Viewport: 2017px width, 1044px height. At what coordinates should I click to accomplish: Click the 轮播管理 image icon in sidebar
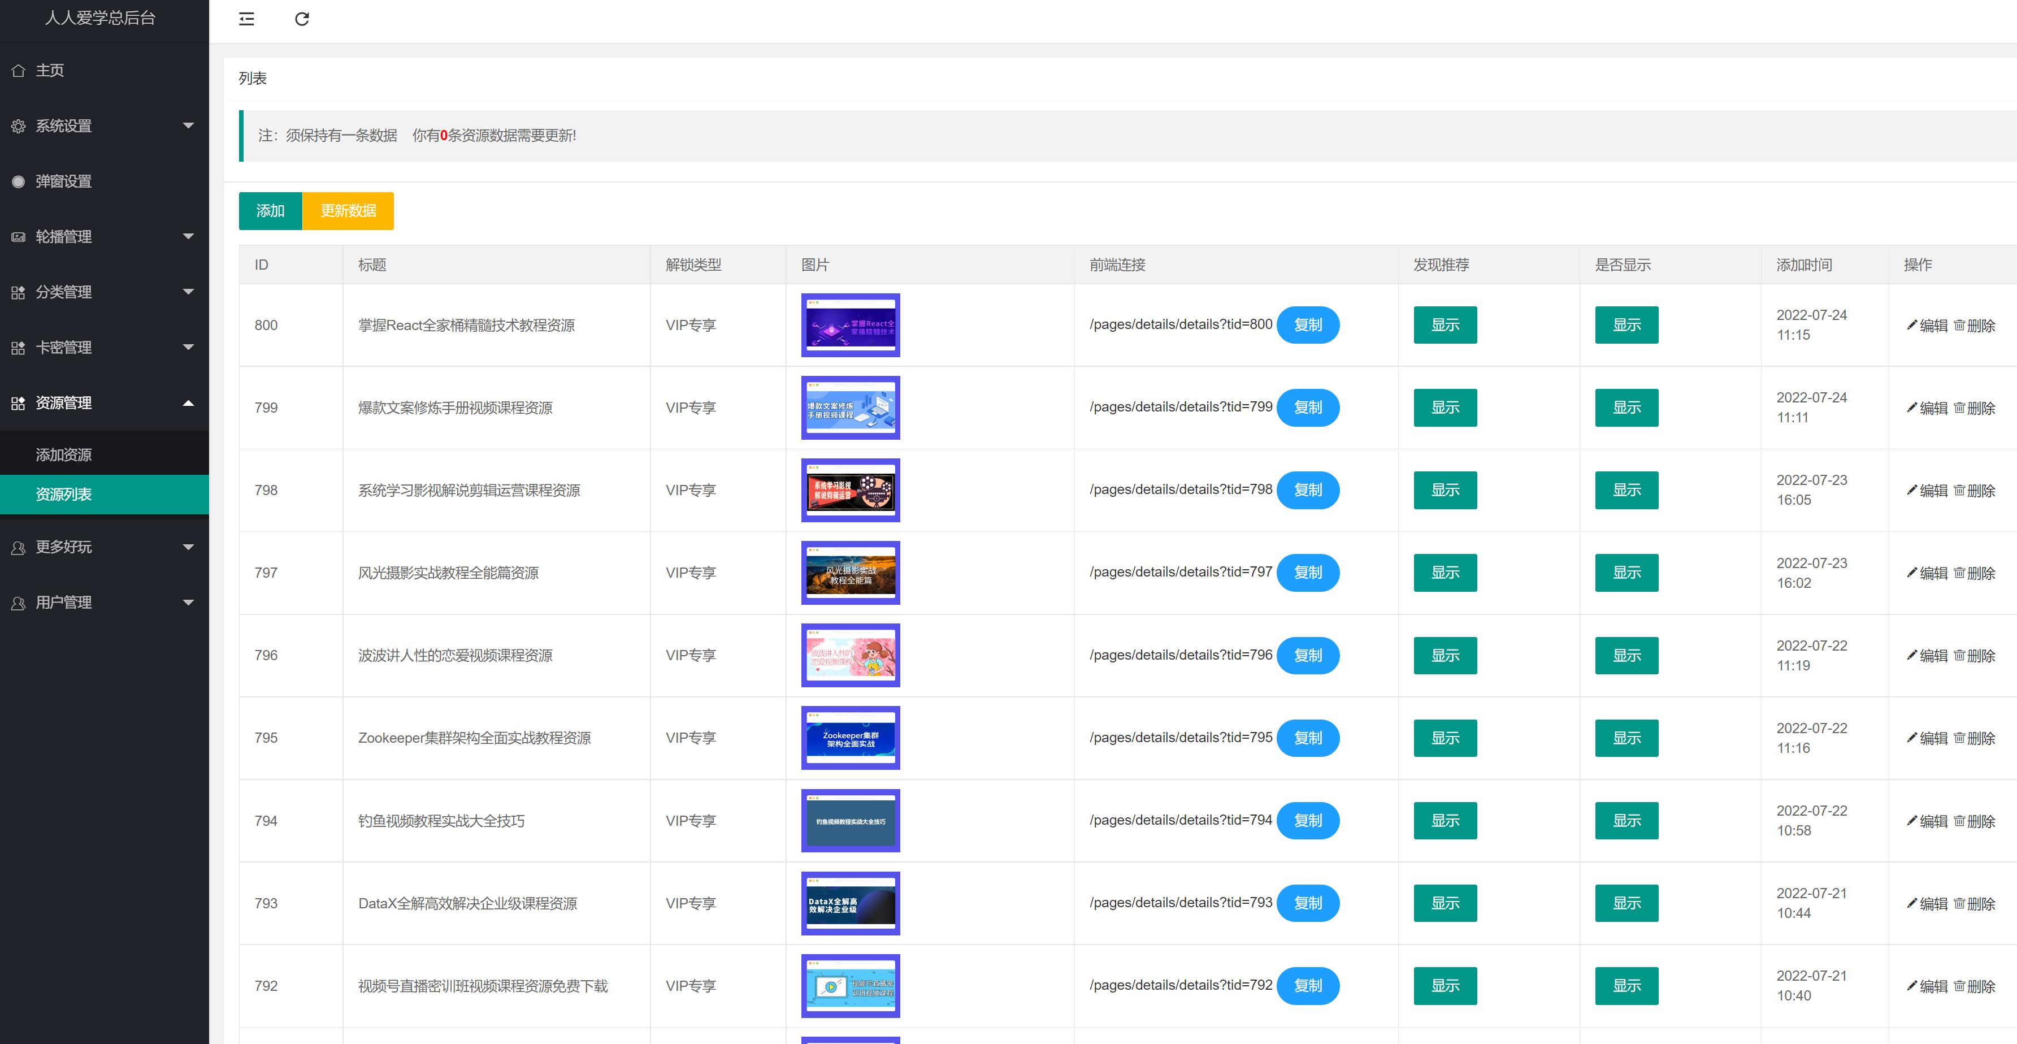[x=18, y=236]
